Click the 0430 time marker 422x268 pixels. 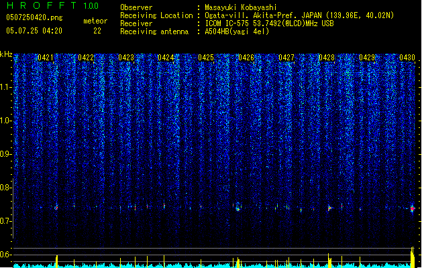407,58
